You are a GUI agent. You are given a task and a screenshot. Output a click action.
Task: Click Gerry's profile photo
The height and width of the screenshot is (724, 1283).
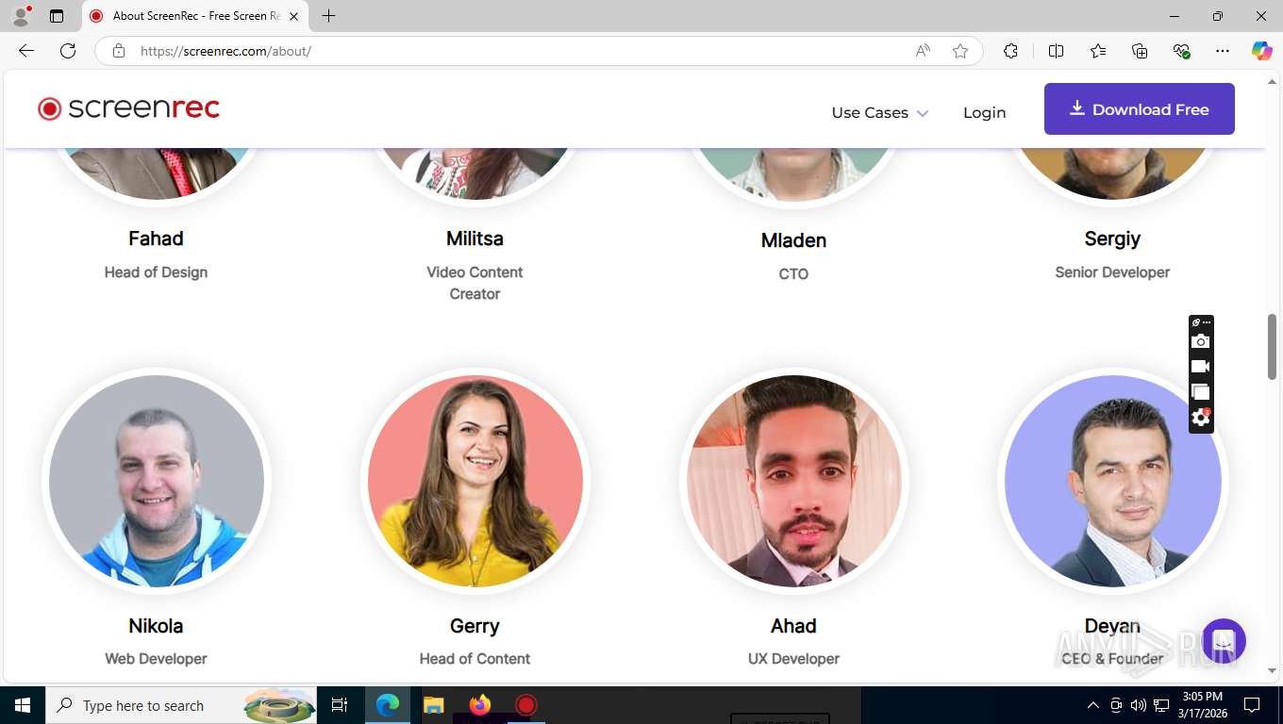[475, 481]
